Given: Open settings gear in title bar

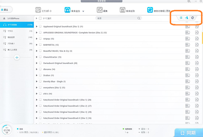Looking at the screenshot, I should point(189,1).
